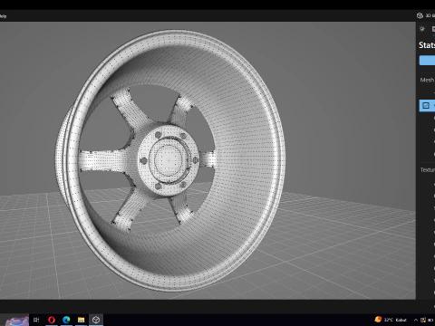Click the search highlight image on taskbar

pyautogui.click(x=17, y=321)
